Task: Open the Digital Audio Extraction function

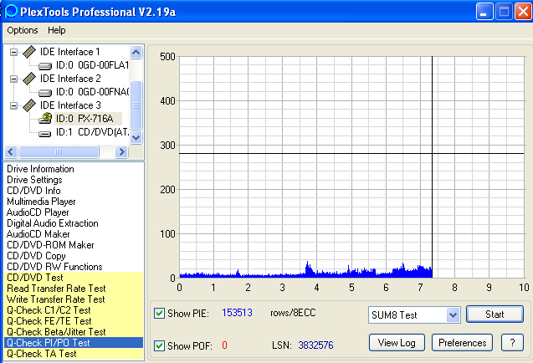Action: 53,223
